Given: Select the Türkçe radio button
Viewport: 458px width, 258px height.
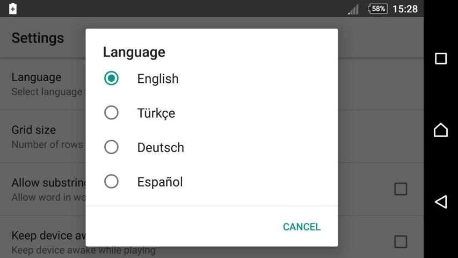Looking at the screenshot, I should tap(111, 113).
